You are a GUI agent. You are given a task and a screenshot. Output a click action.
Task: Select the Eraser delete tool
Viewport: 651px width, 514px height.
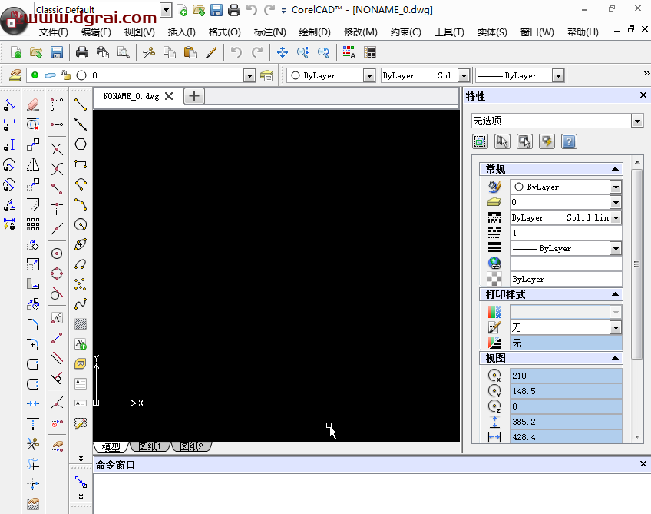tap(33, 104)
